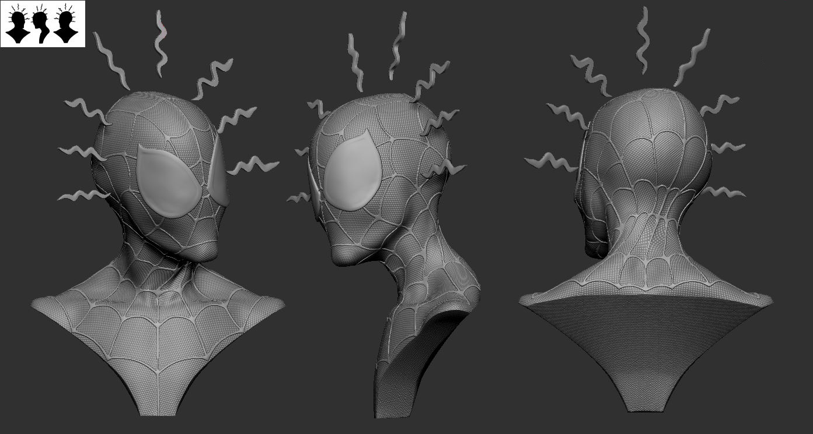813x434 pixels.
Task: Click the silhouette preview thumbnail
Action: tap(43, 24)
